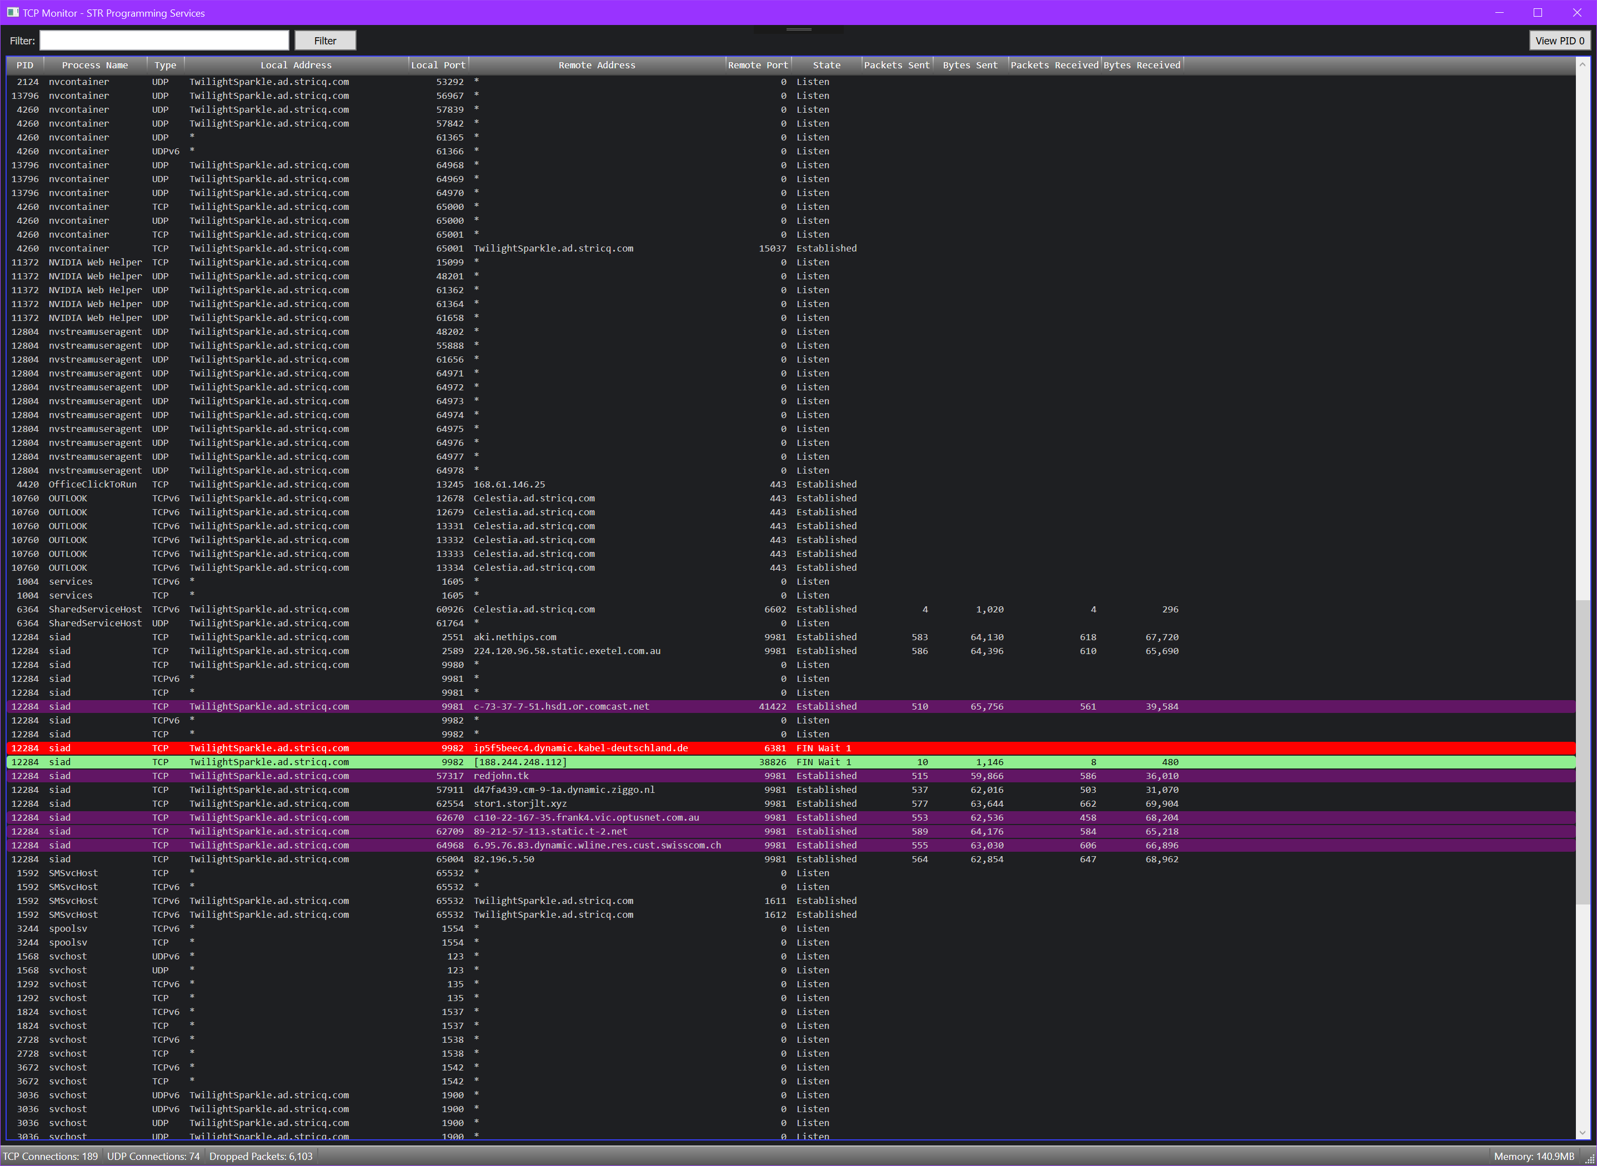Click inside the Filter text field

coord(164,41)
